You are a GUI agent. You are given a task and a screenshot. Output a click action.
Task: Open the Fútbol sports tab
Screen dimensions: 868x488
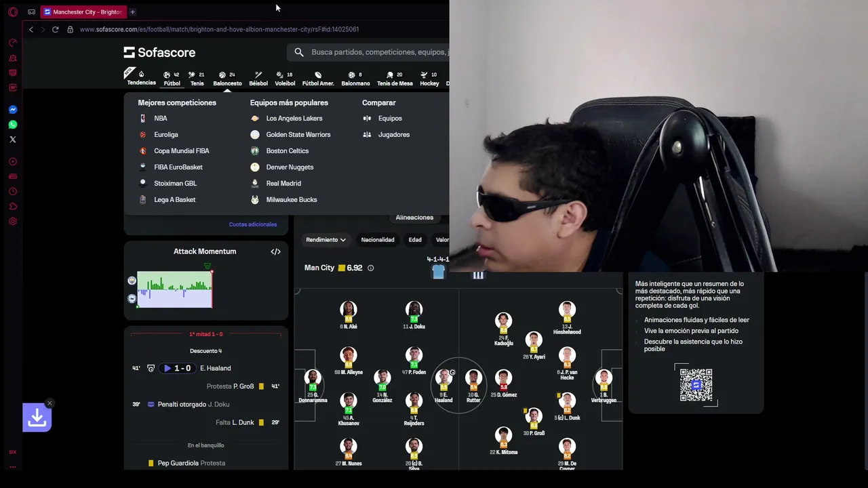click(x=172, y=79)
